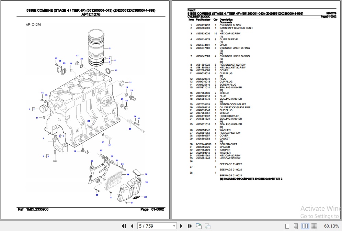This screenshot has height=231, width=342.
Task: Click callout 22 in the diagram
Action: (x=146, y=197)
